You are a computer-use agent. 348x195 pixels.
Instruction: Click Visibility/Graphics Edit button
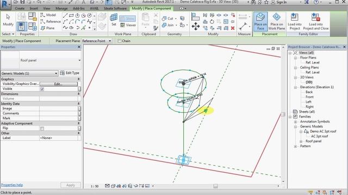(59, 84)
